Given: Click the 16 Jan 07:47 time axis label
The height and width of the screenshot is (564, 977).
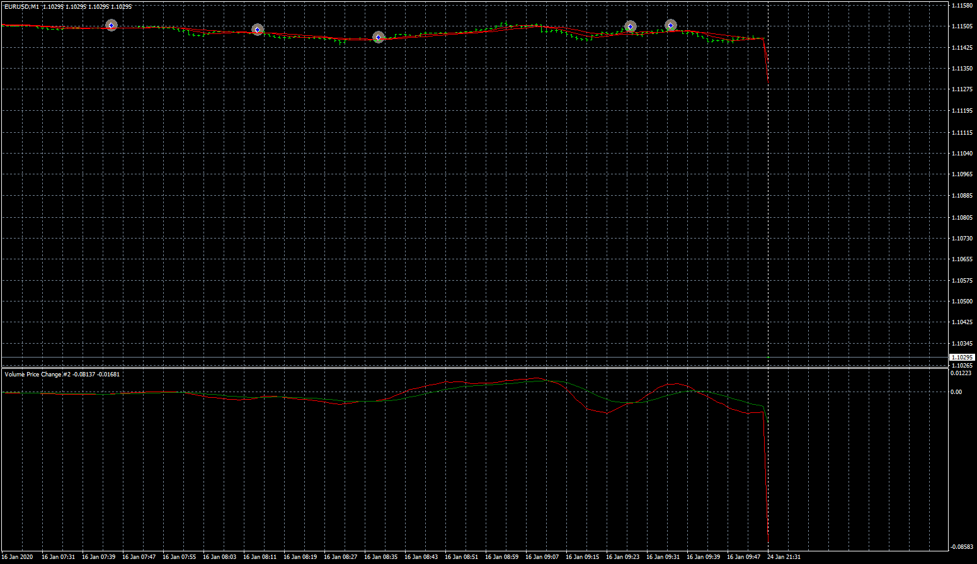Looking at the screenshot, I should pyautogui.click(x=139, y=557).
